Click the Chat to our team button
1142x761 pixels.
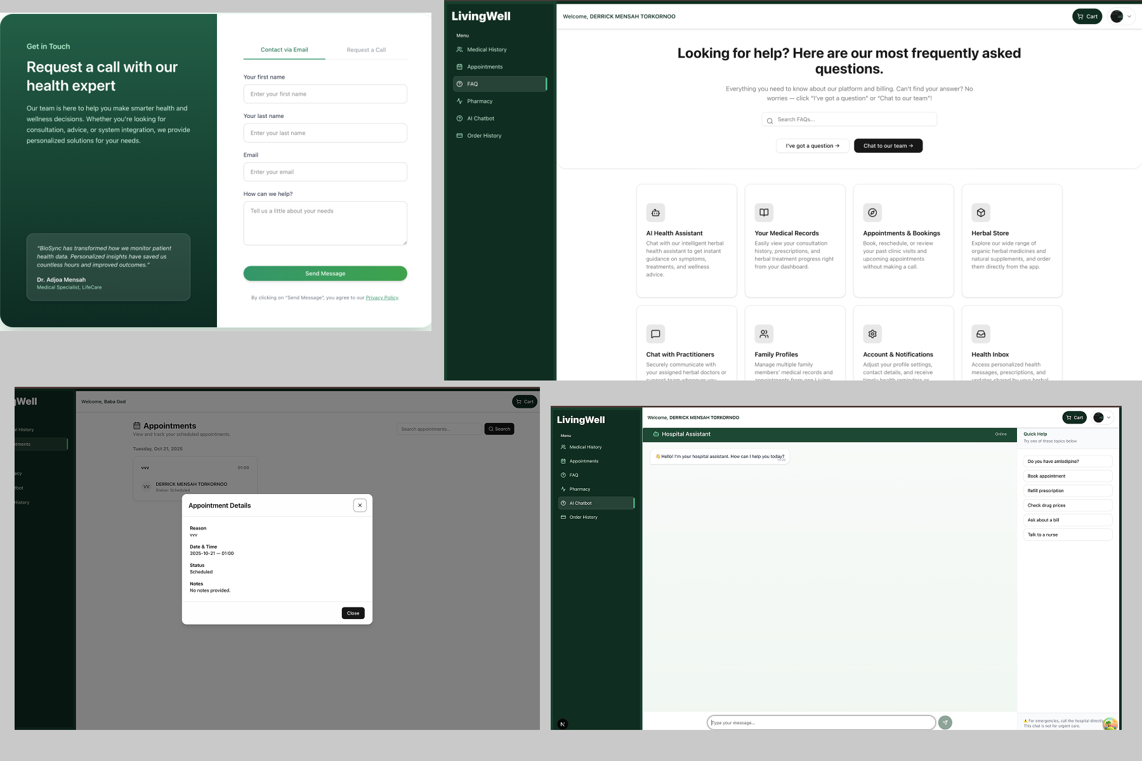point(888,146)
